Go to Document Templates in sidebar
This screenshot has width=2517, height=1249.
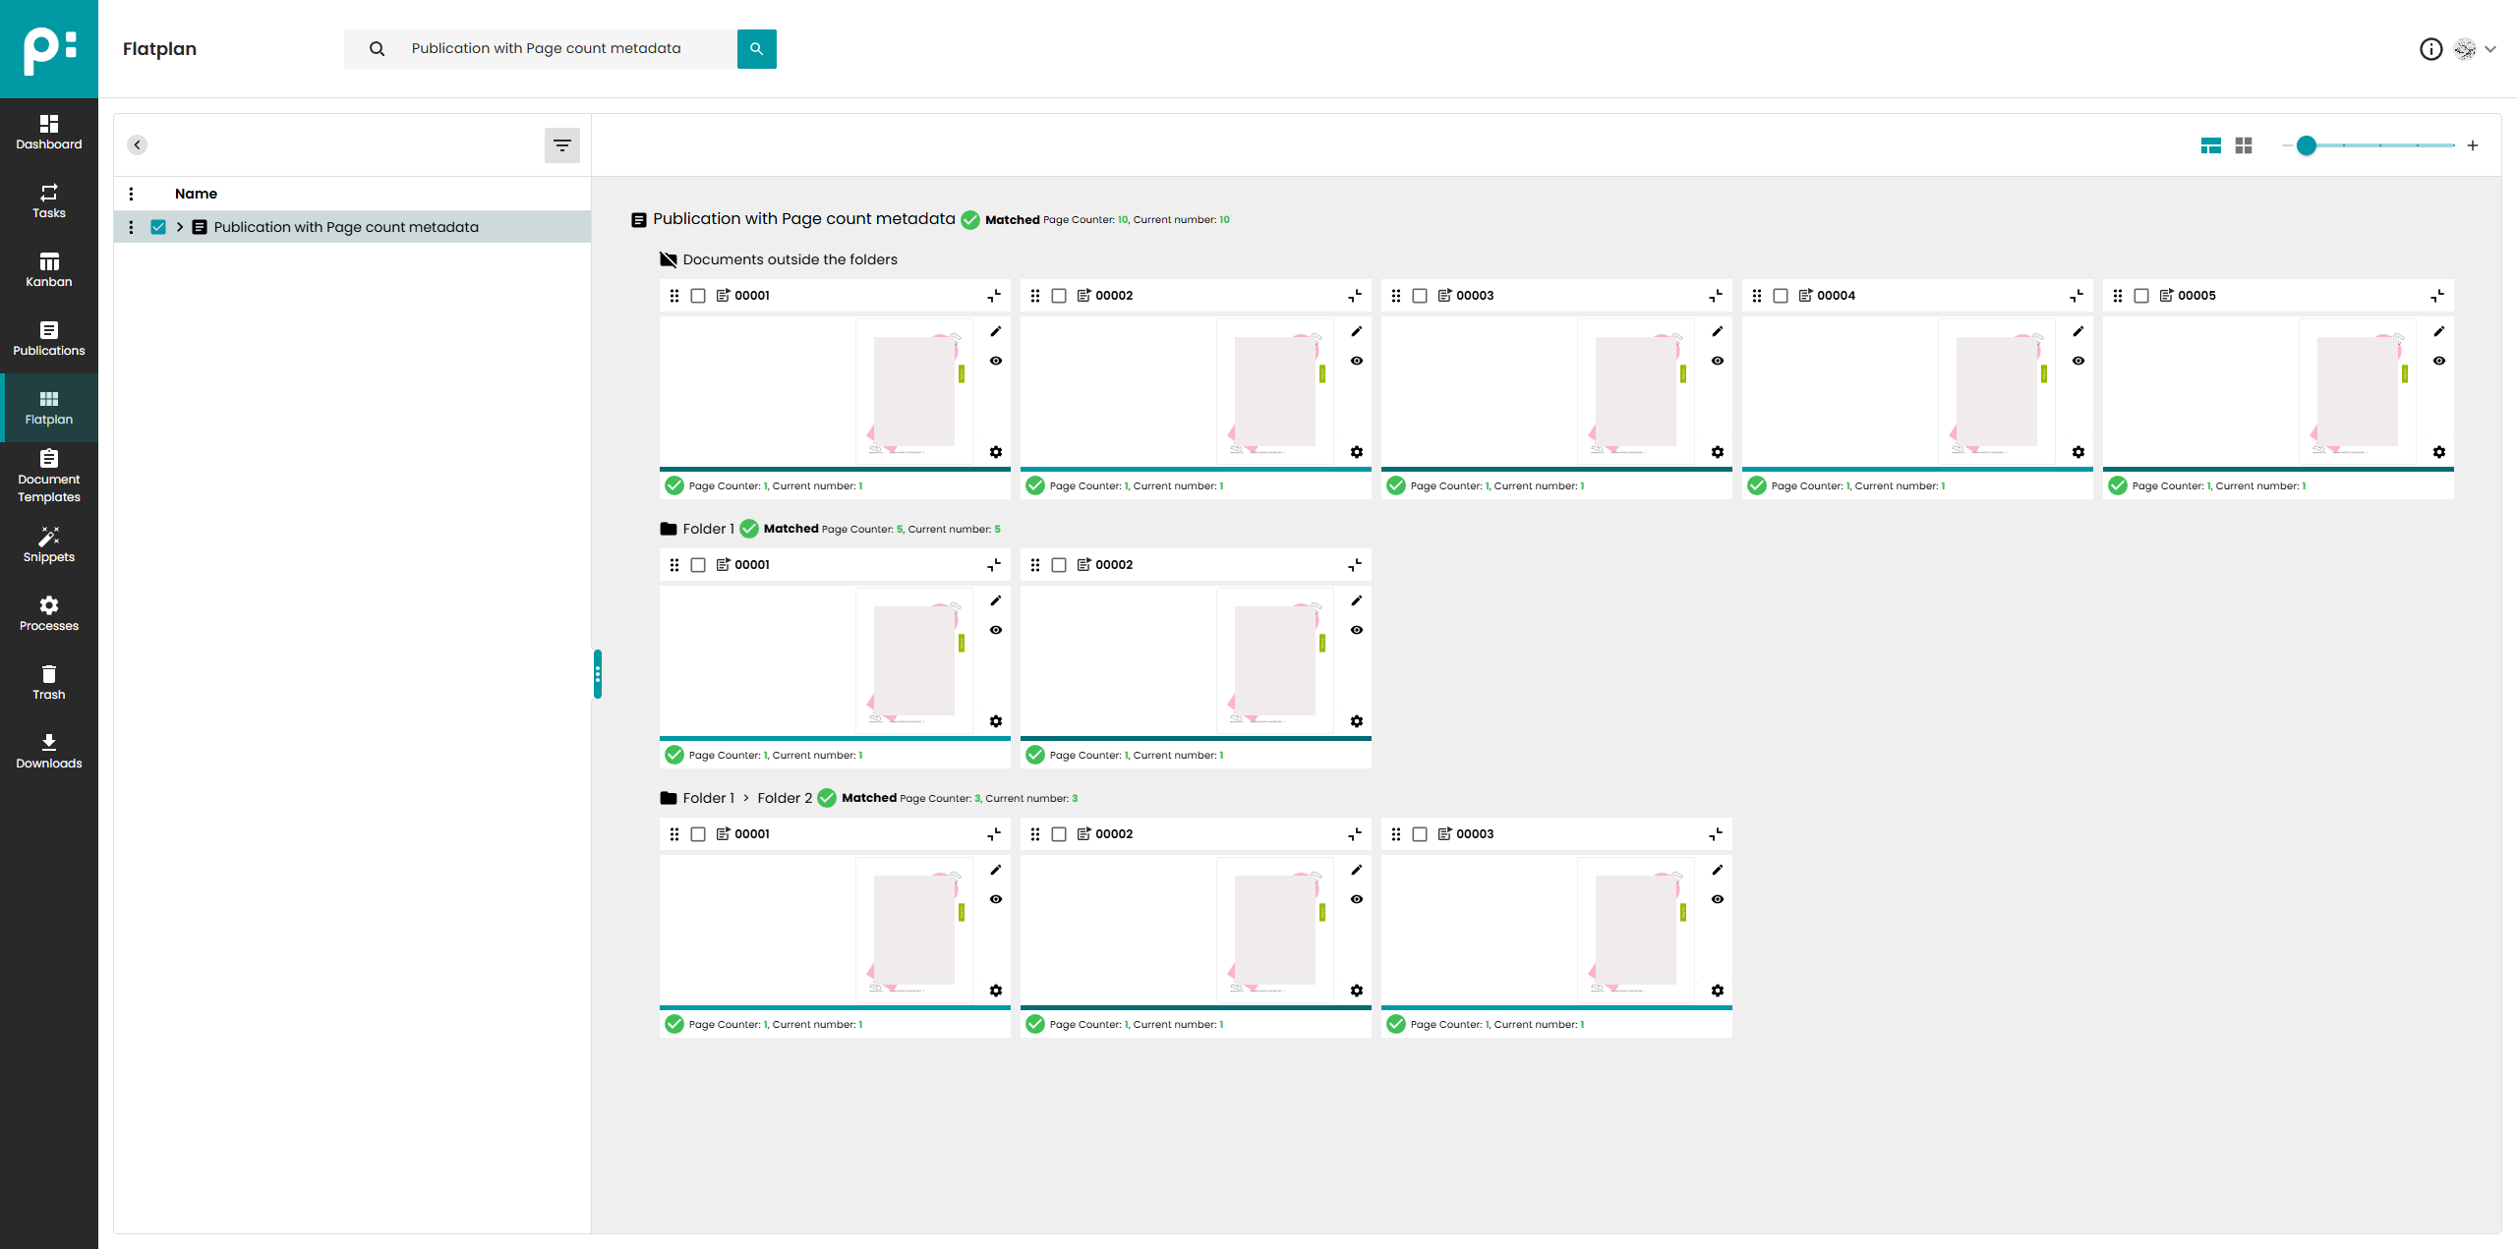[48, 476]
